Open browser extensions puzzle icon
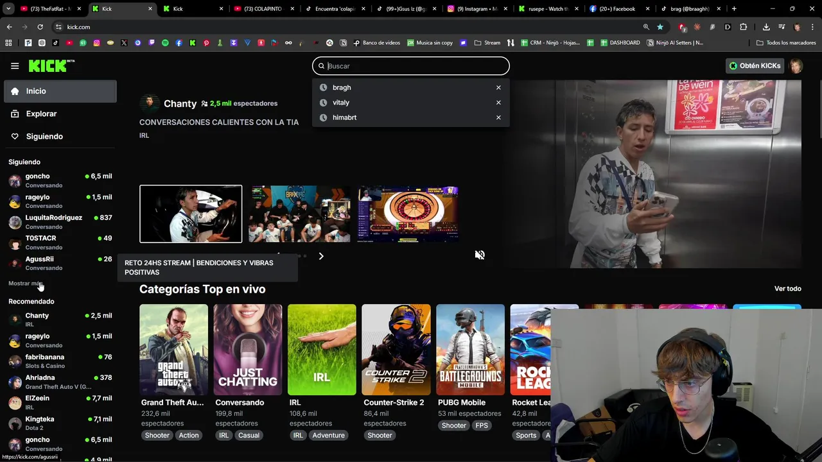The height and width of the screenshot is (462, 822). pos(743,27)
